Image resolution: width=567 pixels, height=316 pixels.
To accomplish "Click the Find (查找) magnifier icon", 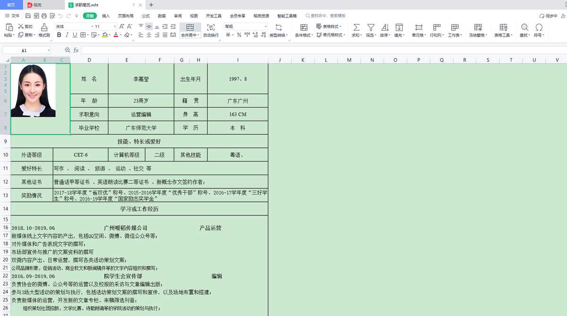I will tap(524, 27).
